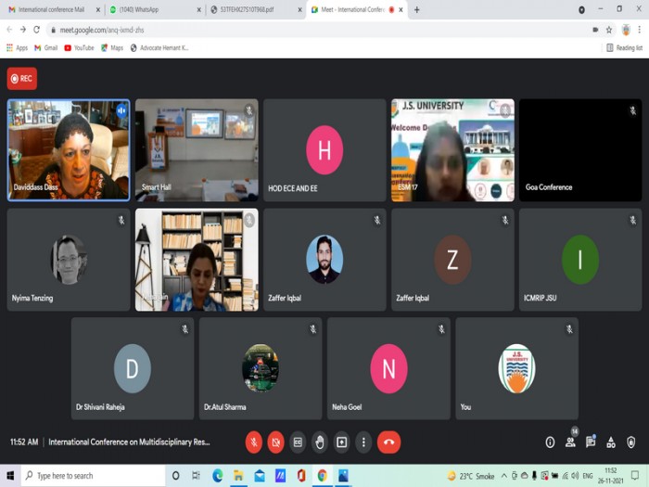This screenshot has height=487, width=649.
Task: Click the Windows taskbar search box
Action: point(93,475)
